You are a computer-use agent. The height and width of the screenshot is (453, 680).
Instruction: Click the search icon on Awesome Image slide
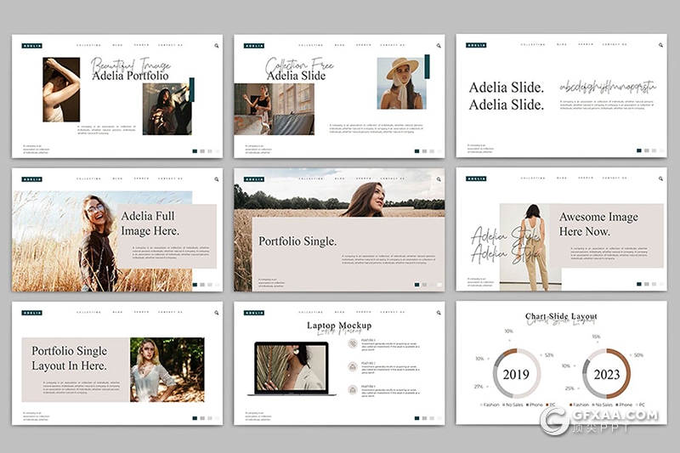point(660,178)
